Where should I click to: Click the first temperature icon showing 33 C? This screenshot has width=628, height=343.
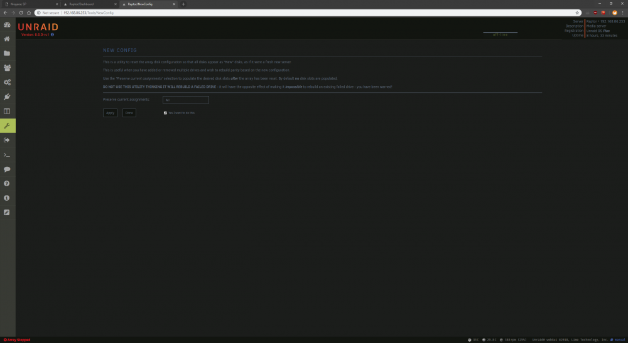point(469,340)
